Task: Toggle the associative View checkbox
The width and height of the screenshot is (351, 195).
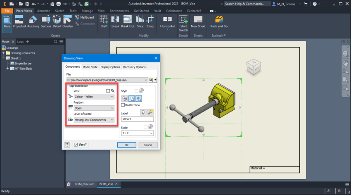Action: click(x=108, y=91)
